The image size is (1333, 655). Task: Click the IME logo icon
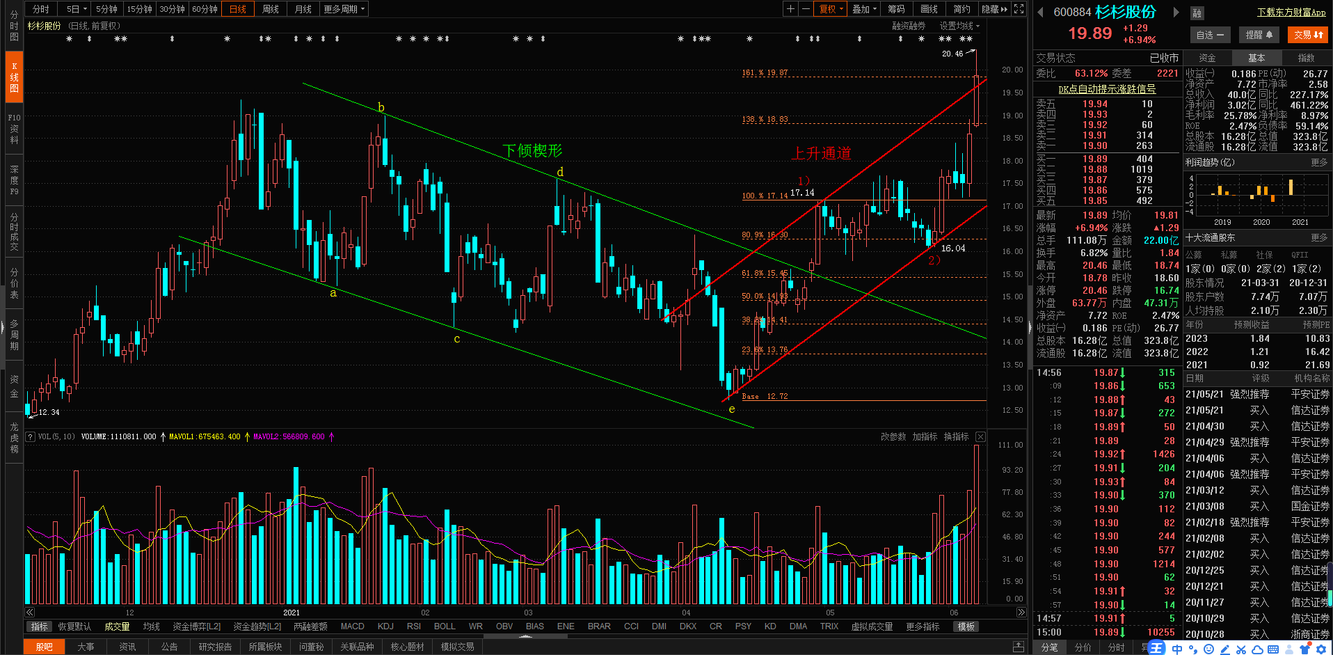pos(1156,649)
